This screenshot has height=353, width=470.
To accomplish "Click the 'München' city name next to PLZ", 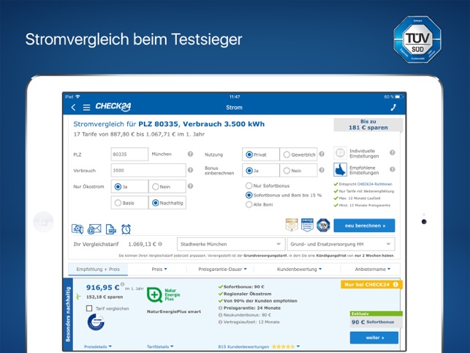I will (x=162, y=154).
